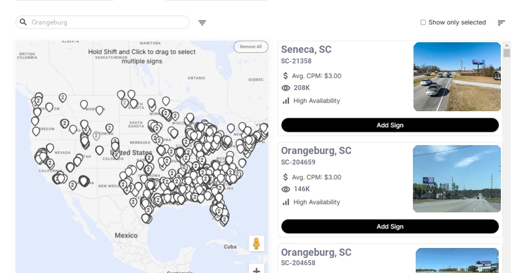The height and width of the screenshot is (273, 512).
Task: Click the Remove All button on map
Action: coord(250,47)
